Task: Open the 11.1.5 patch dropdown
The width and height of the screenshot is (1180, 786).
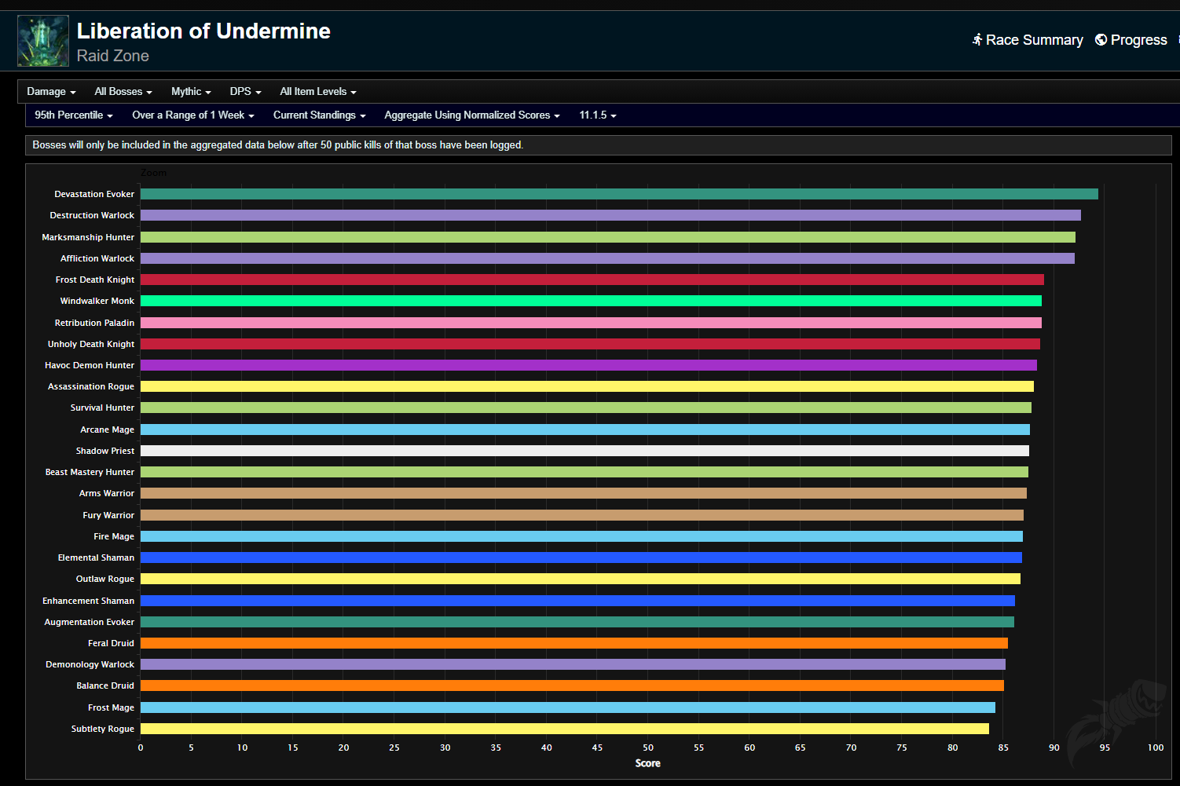Action: coord(598,115)
